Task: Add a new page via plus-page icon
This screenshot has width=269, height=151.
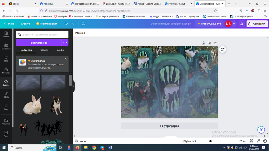Action: (215, 43)
